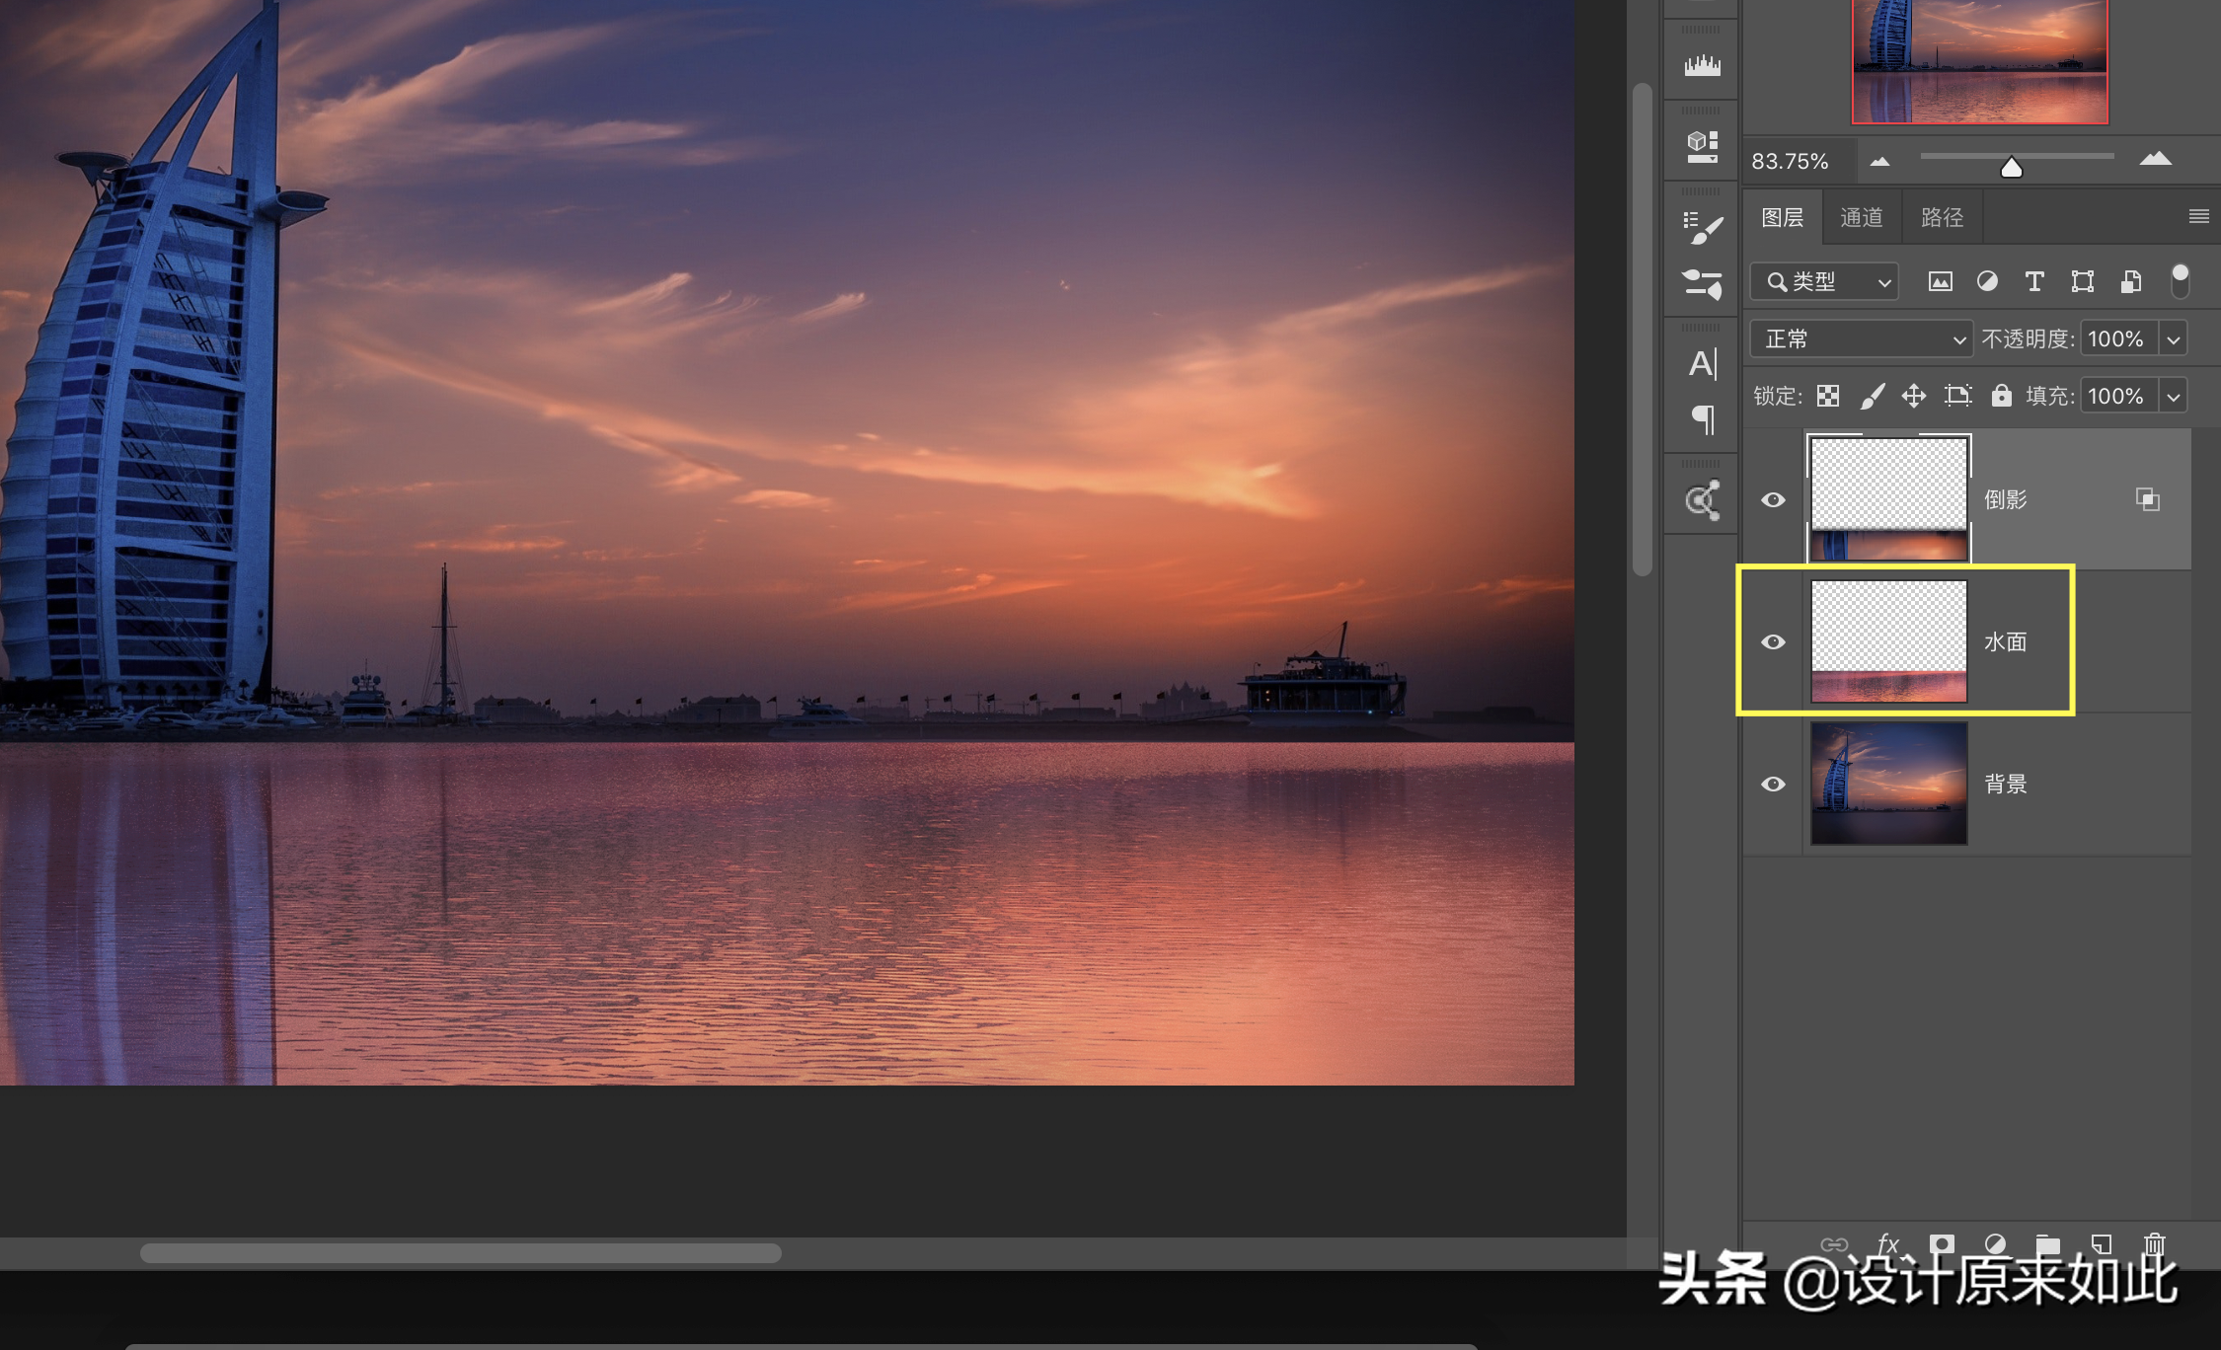
Task: Click the Navigator preview thumbnail
Action: (x=1980, y=61)
